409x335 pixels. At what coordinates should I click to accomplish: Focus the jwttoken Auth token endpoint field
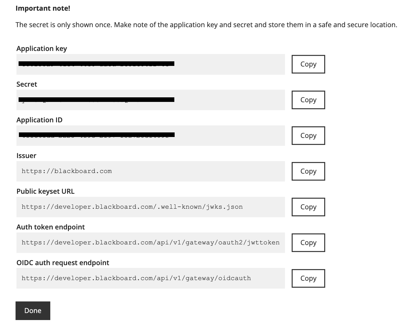click(x=151, y=243)
